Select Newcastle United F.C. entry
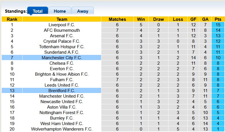This screenshot has width=225, height=132. point(62,102)
